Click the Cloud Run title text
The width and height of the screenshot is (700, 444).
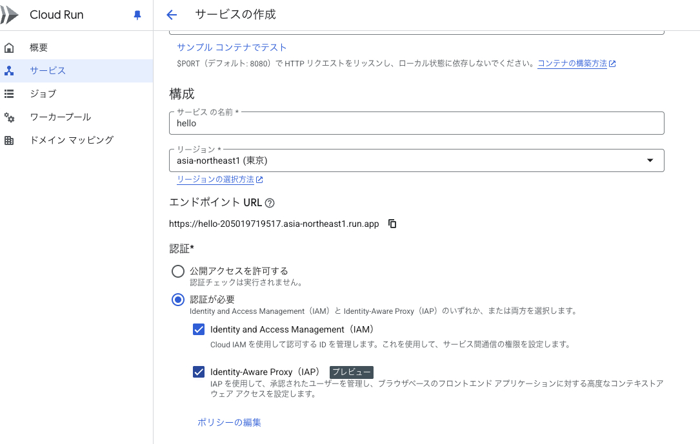click(x=57, y=15)
